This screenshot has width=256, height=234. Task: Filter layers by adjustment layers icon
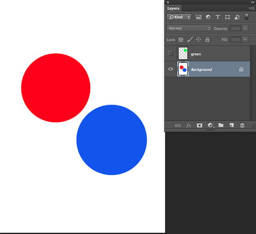208,17
